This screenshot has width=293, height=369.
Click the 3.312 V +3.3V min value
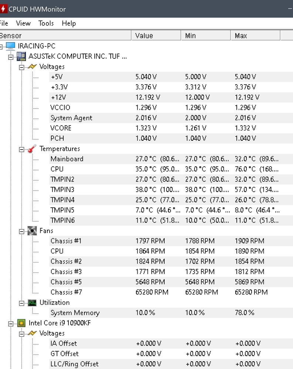(195, 87)
